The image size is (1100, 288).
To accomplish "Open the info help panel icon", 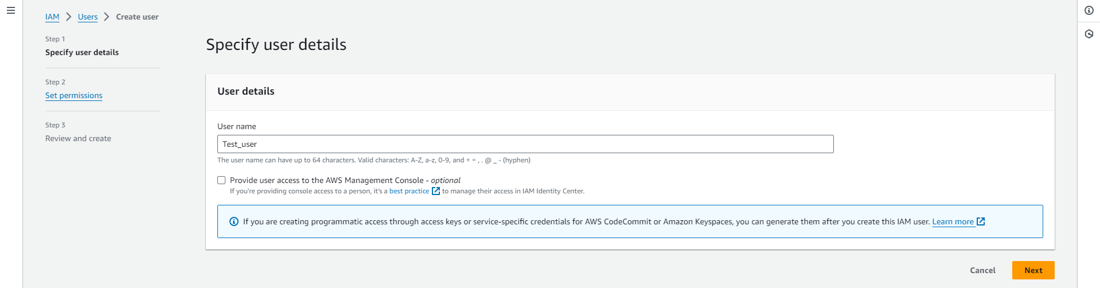I will click(1089, 10).
